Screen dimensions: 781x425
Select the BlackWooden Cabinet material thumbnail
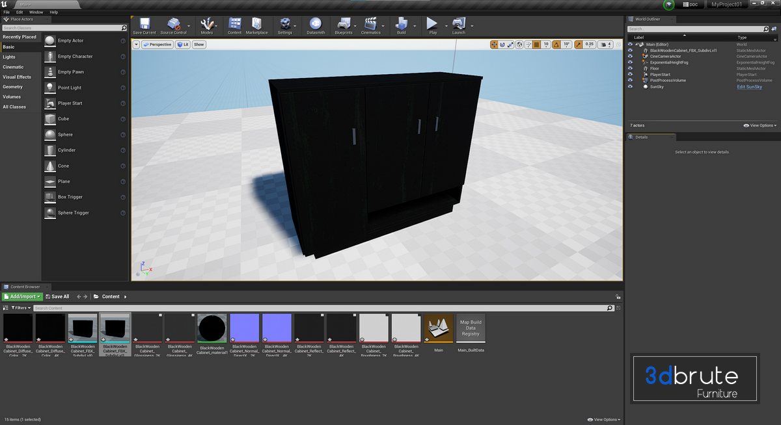point(212,328)
